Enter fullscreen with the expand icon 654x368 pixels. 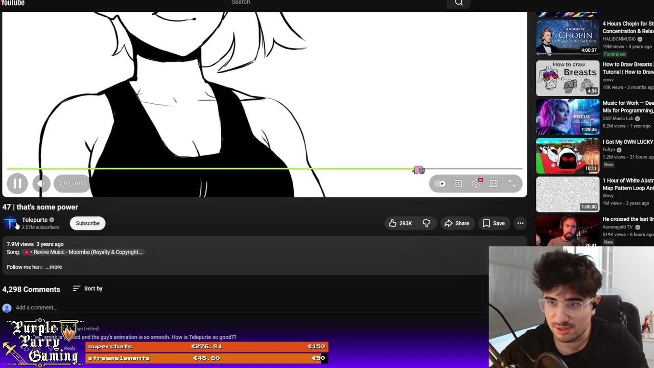coord(512,183)
